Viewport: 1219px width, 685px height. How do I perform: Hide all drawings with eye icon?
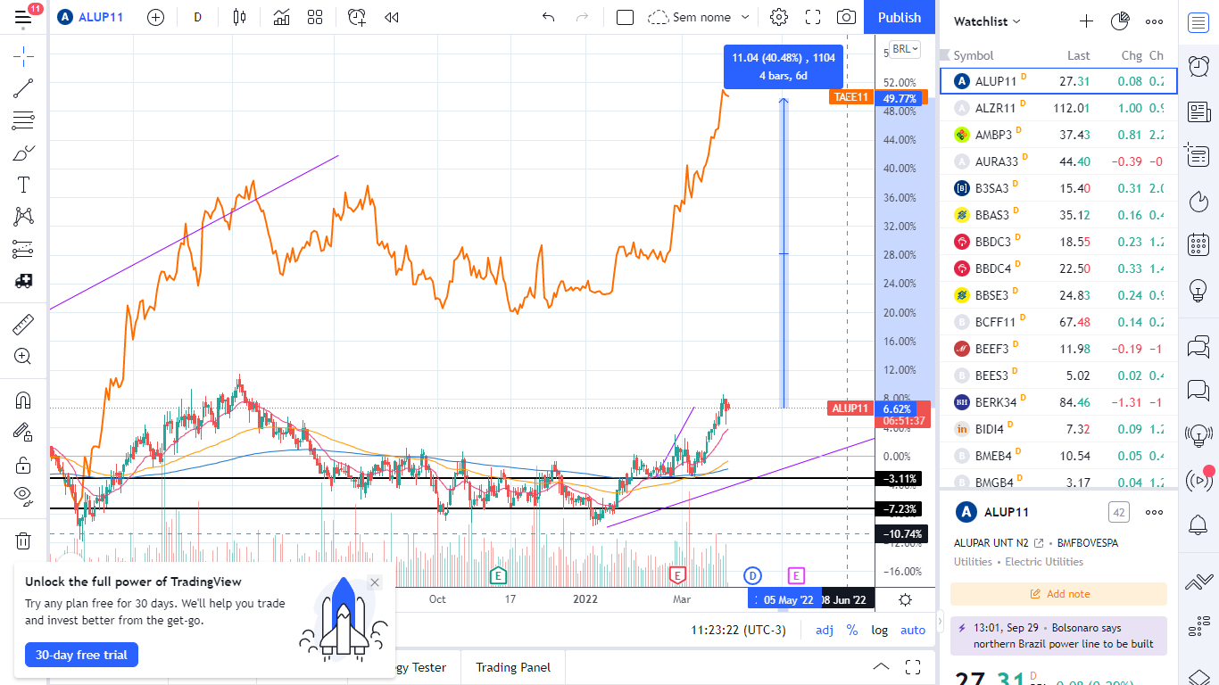pos(23,496)
